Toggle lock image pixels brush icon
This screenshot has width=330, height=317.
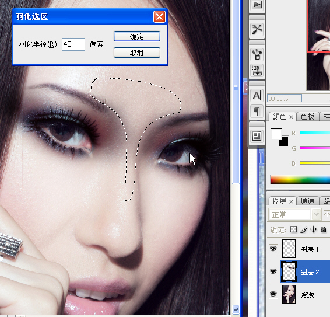tap(304, 229)
